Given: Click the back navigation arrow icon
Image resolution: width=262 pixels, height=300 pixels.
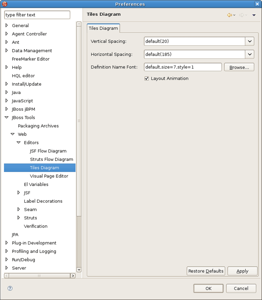Looking at the screenshot, I should pyautogui.click(x=229, y=15).
